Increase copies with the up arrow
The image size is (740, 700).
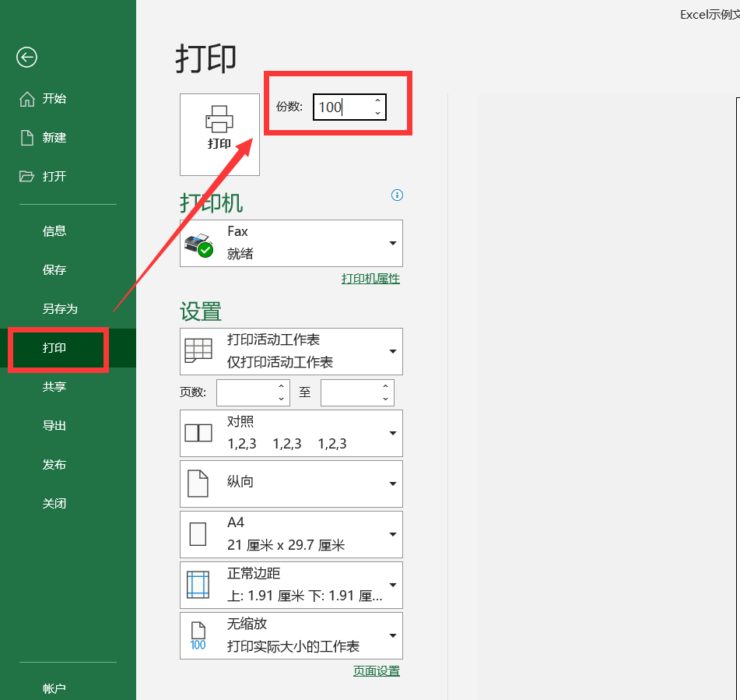tap(377, 100)
